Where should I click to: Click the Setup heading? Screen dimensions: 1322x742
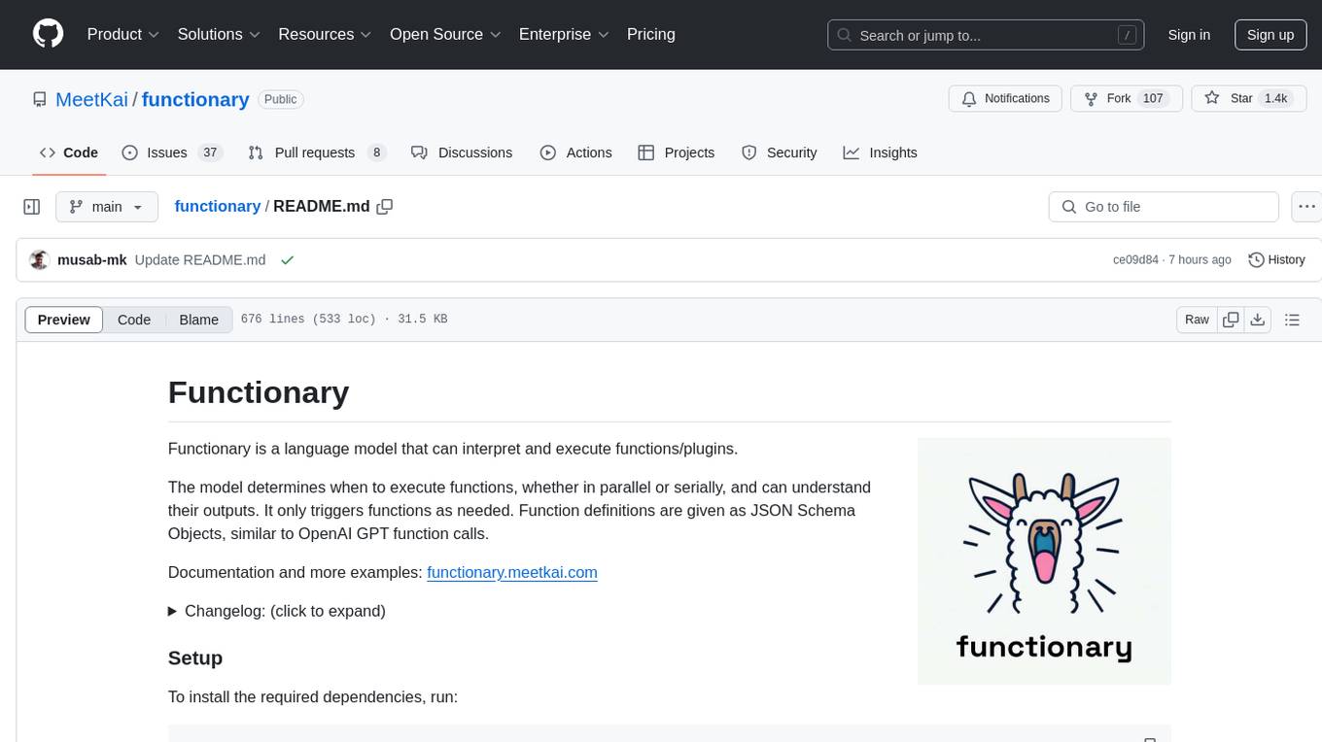click(195, 658)
